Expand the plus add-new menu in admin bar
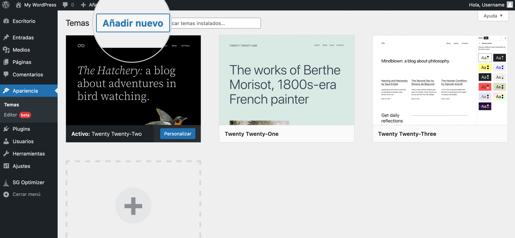The image size is (515, 238). (x=83, y=5)
